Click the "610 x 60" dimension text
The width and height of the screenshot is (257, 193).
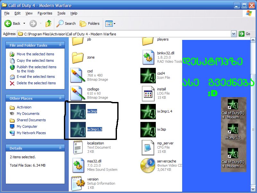[x=94, y=93]
